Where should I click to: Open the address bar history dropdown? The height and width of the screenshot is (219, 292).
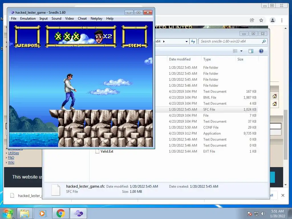pos(186,41)
